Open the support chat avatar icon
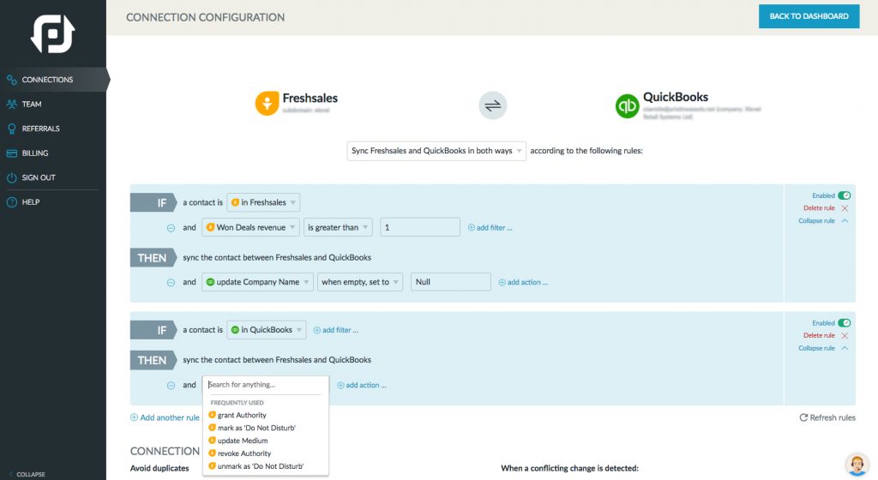The height and width of the screenshot is (480, 878). [857, 465]
